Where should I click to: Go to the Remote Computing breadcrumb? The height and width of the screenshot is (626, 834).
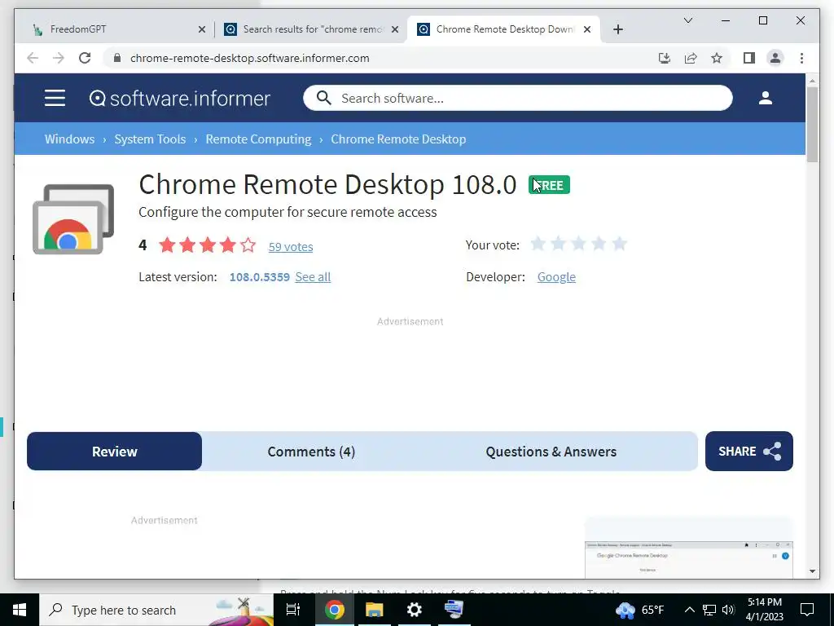click(258, 139)
